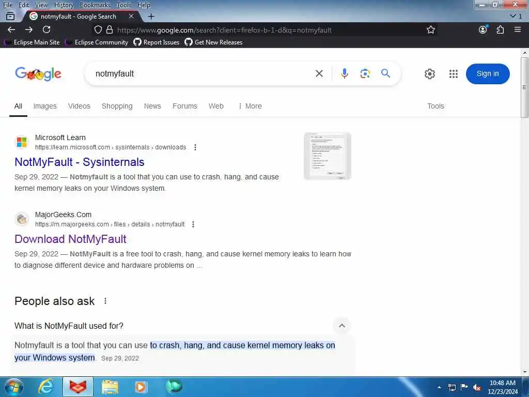
Task: Start voice search microphone
Action: (344, 73)
